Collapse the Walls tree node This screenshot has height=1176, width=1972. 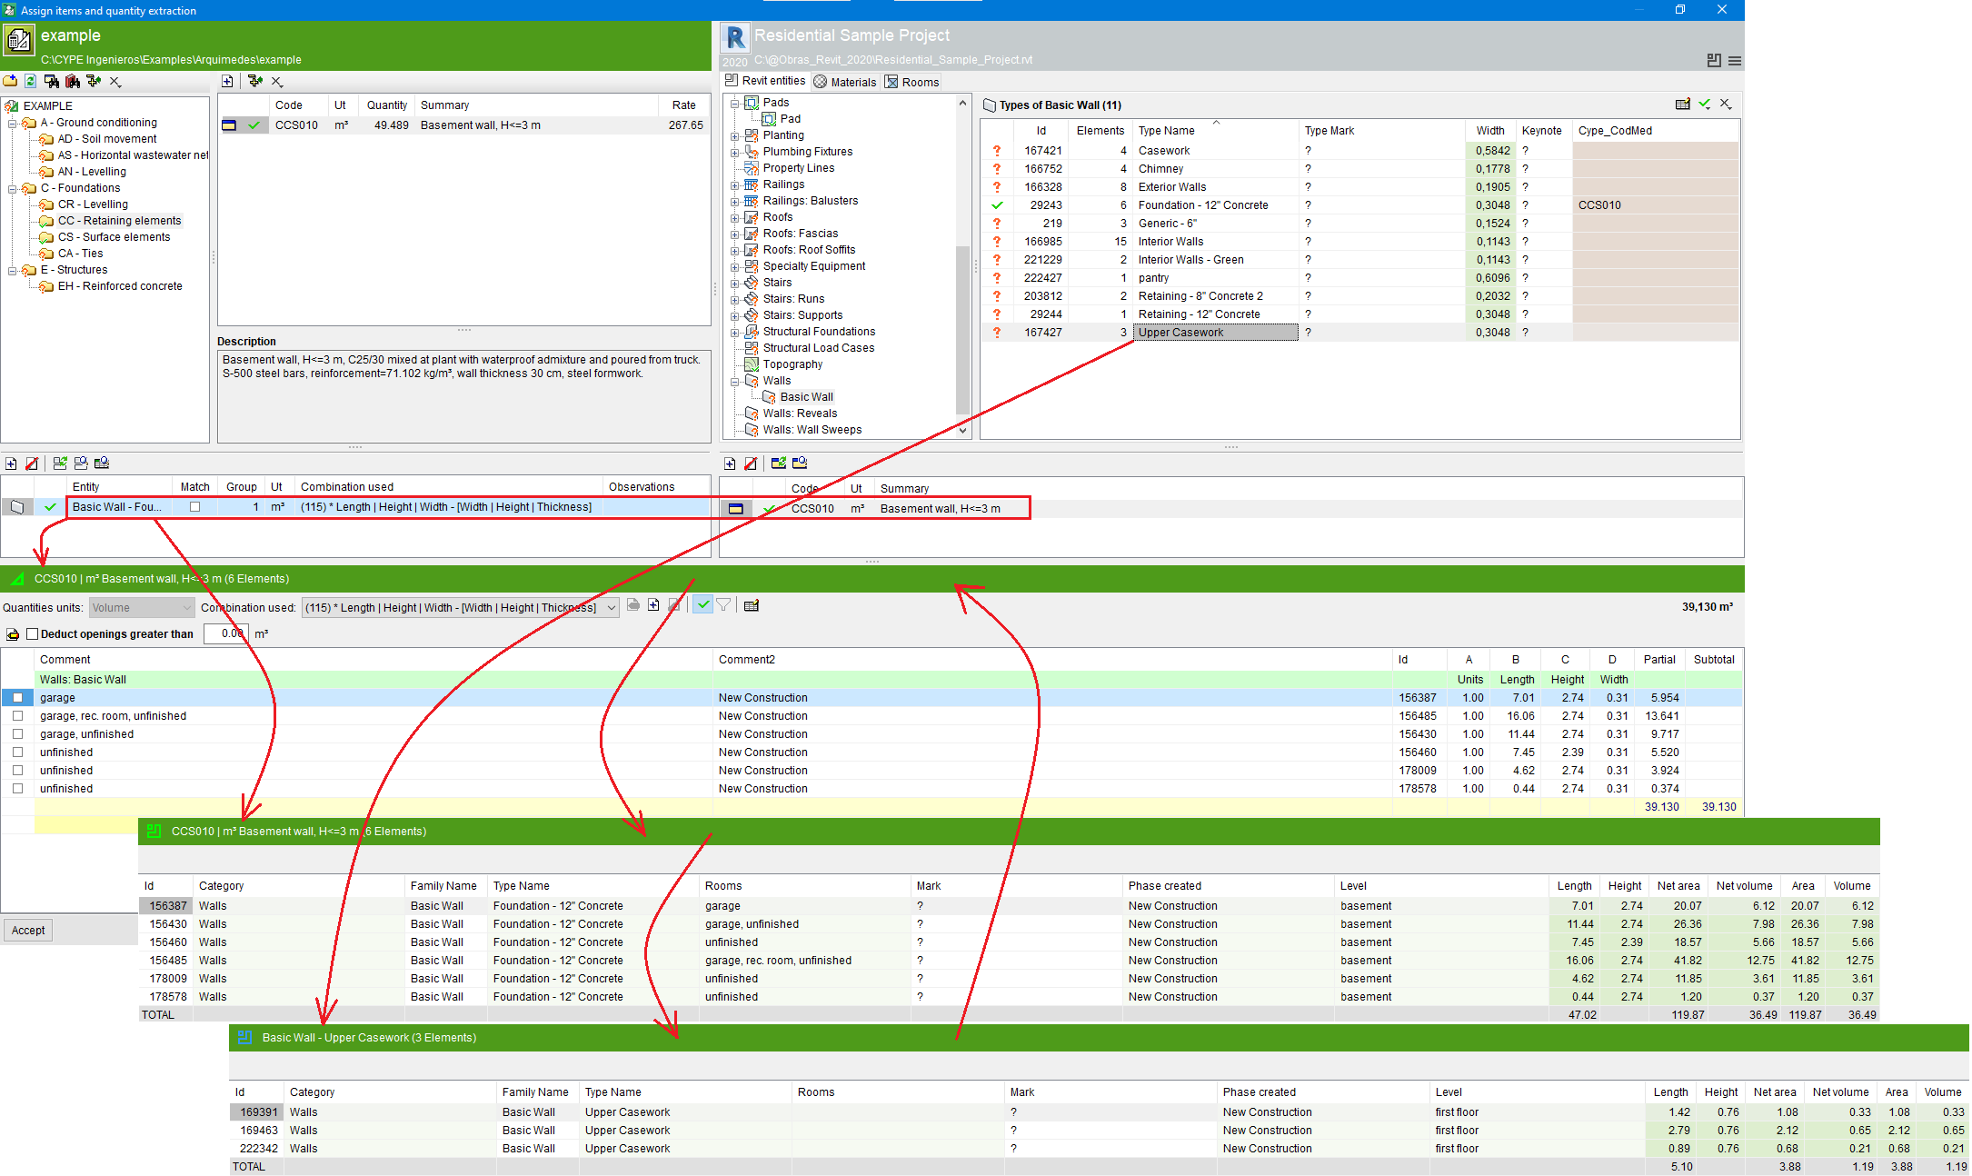734,382
